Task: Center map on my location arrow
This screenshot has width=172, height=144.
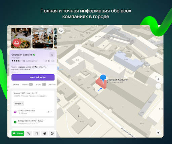Action: (x=158, y=133)
